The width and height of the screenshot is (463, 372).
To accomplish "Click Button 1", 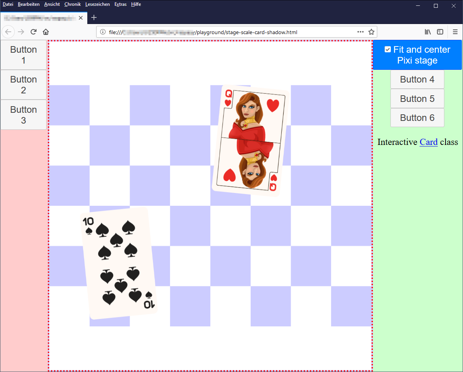I will (x=24, y=55).
